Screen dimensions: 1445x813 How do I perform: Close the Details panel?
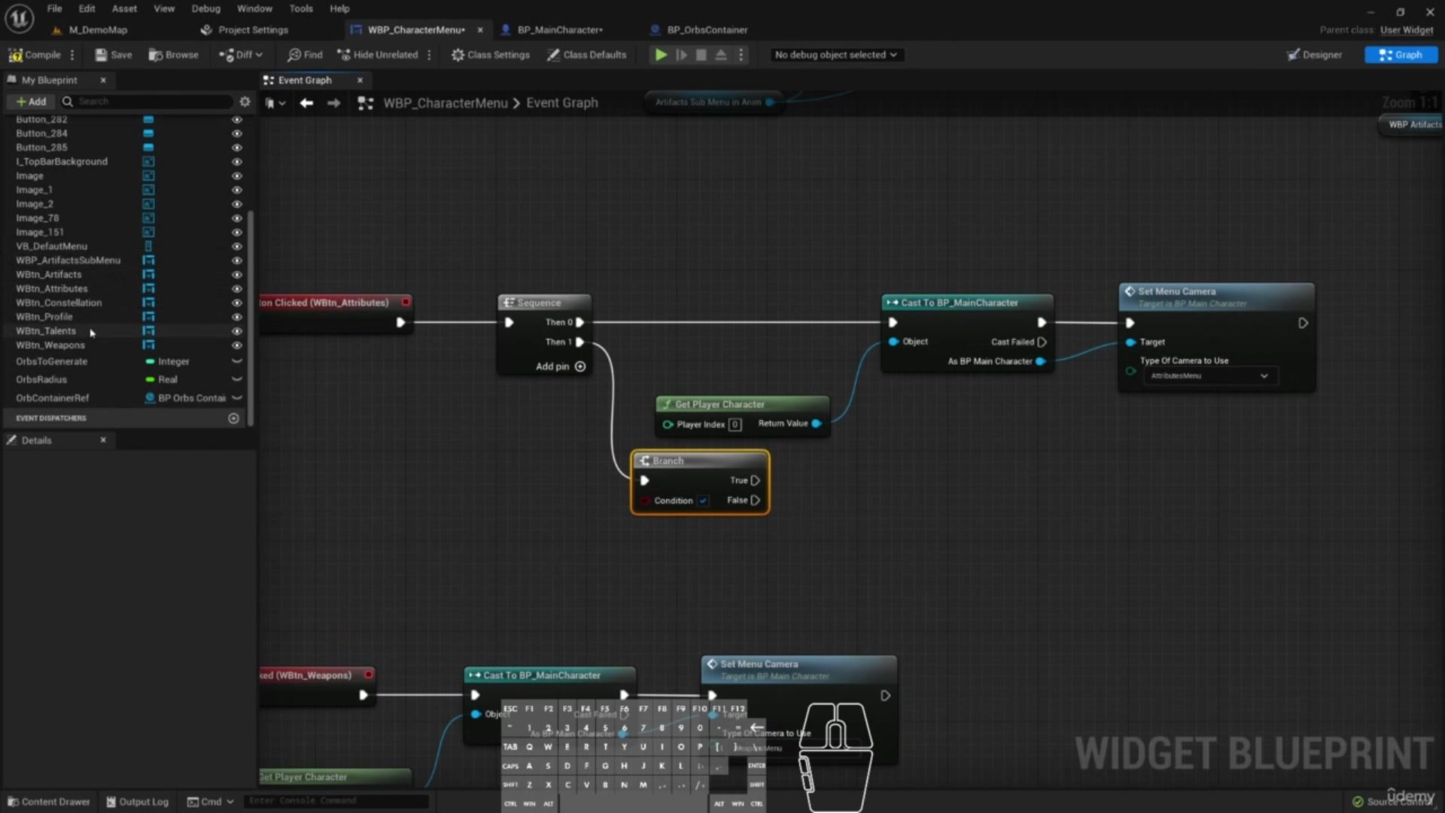point(103,440)
